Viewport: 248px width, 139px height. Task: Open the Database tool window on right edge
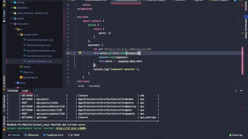pos(246,6)
